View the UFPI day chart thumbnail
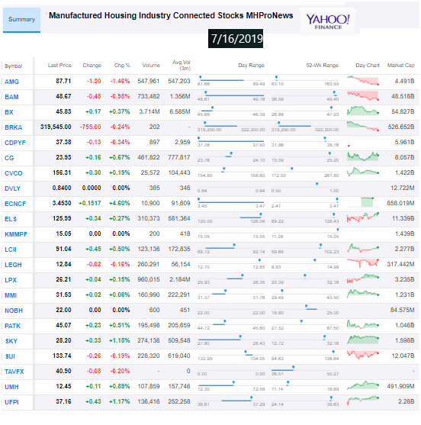The width and height of the screenshot is (421, 425). click(363, 401)
